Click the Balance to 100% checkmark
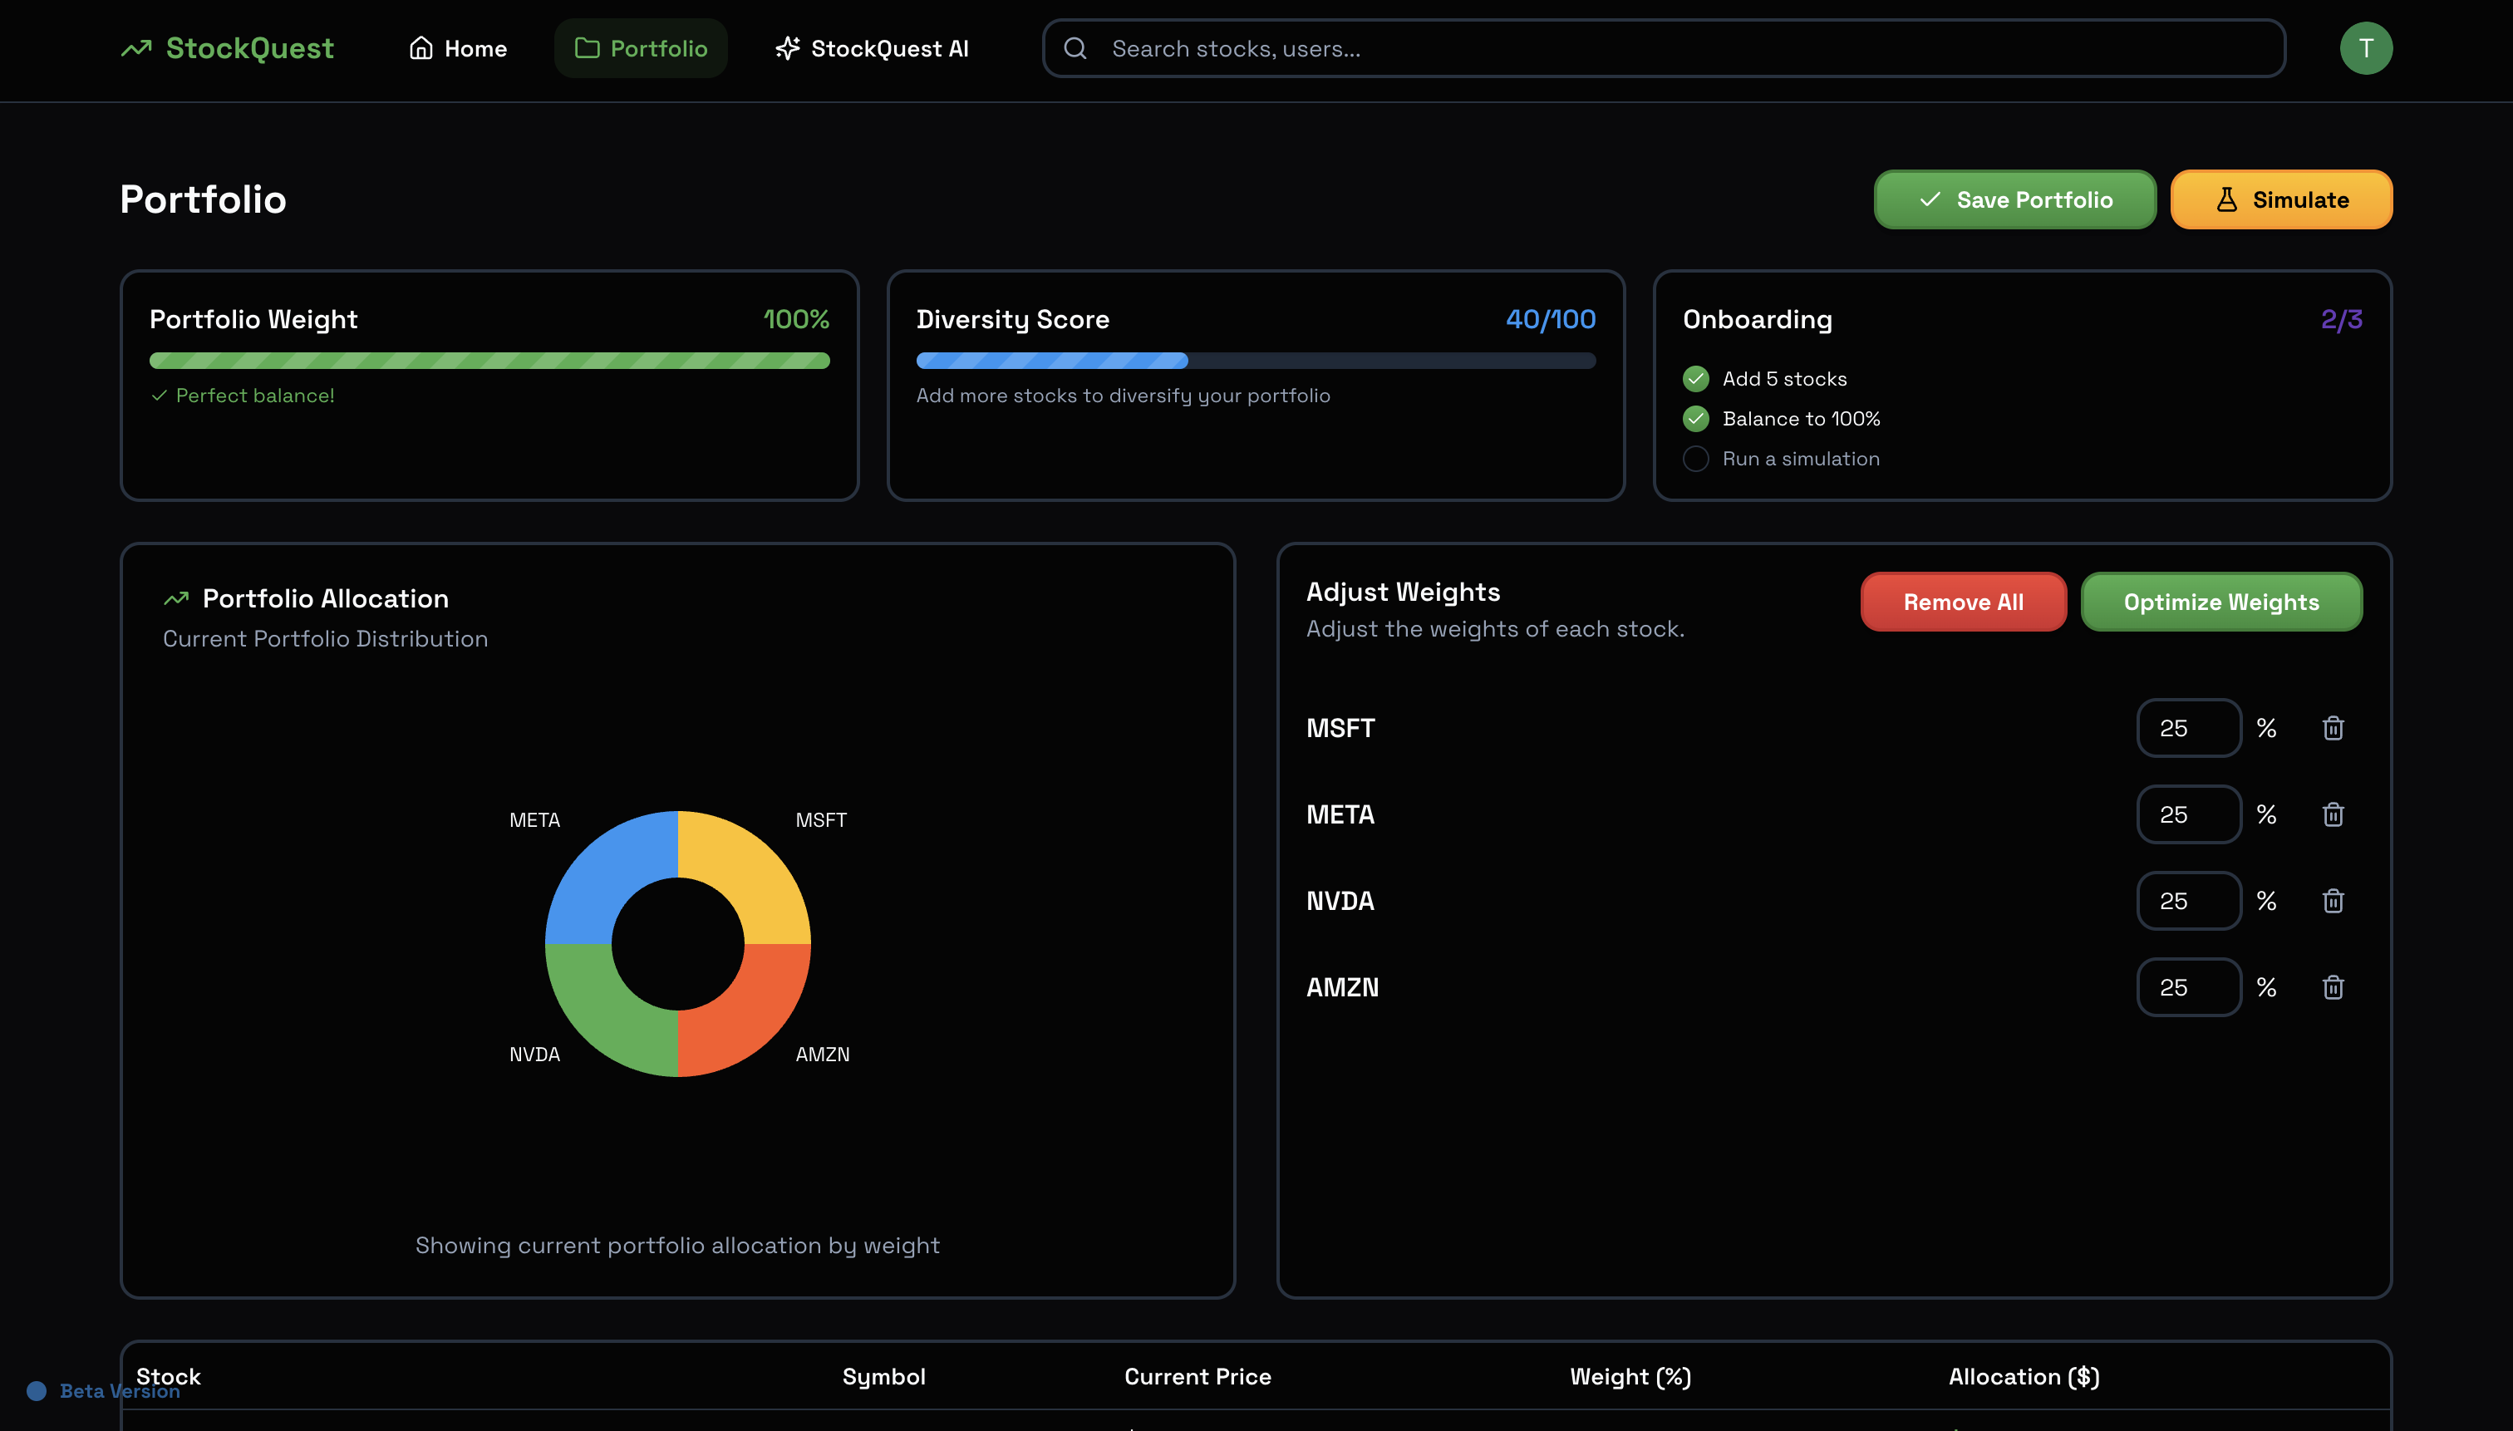Viewport: 2513px width, 1431px height. pos(1695,419)
